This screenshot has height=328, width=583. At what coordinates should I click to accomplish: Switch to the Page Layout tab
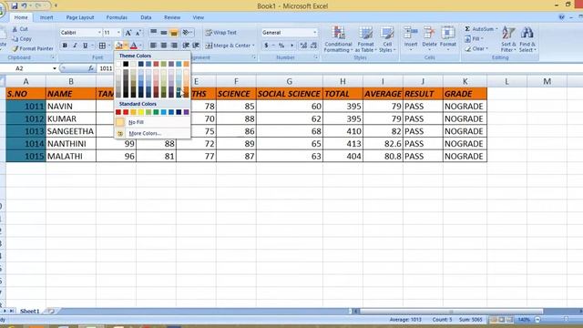click(x=80, y=17)
